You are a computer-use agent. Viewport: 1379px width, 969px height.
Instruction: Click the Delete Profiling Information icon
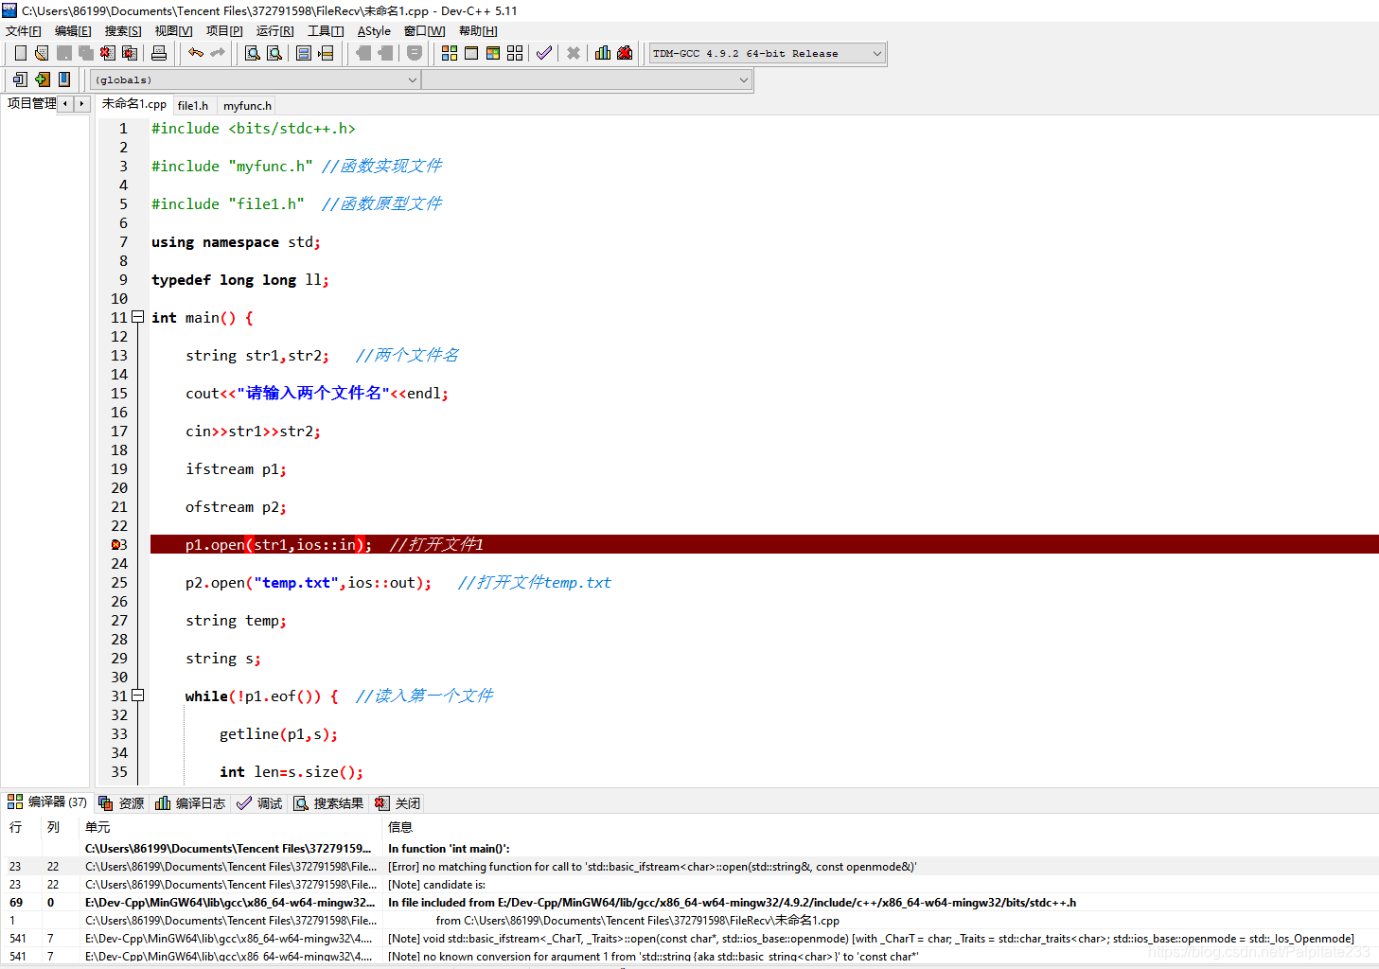coord(625,53)
